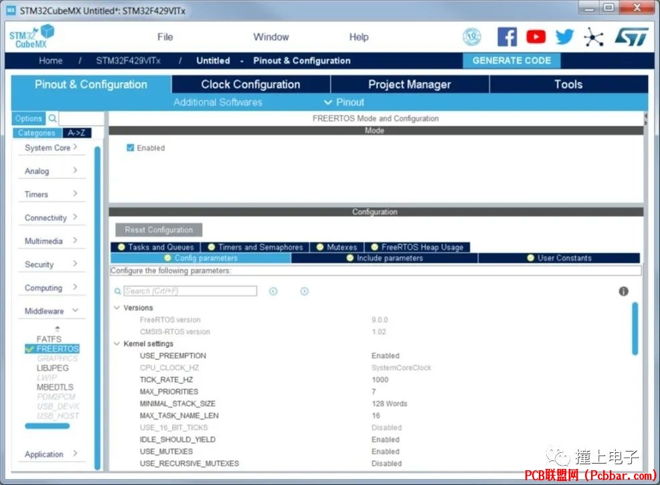Click the window title bar MX icon
Viewport: 660px width, 485px height.
tap(11, 11)
